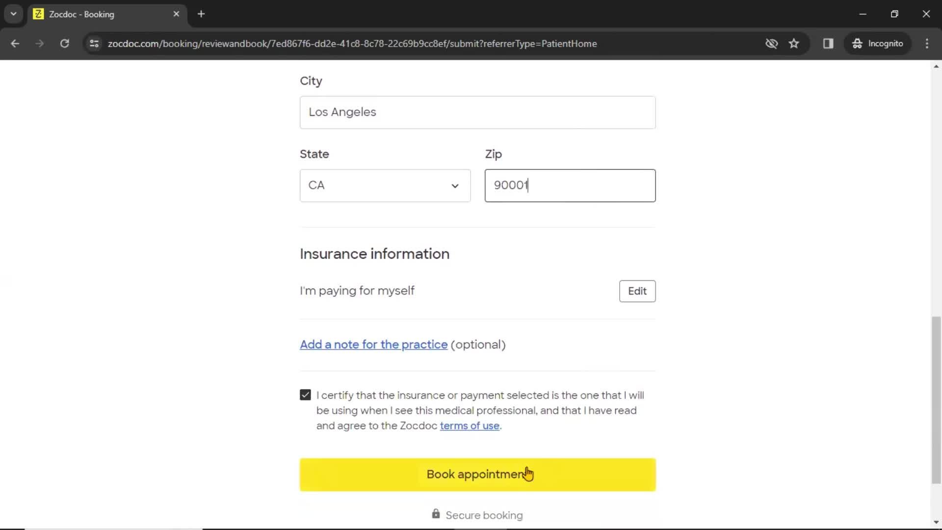Open the Chrome three-dot menu
This screenshot has height=530, width=942.
coord(927,43)
